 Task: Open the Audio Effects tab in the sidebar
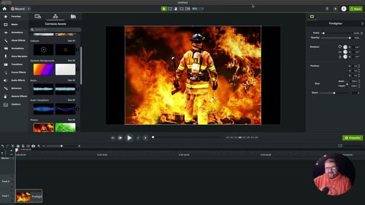(14, 80)
